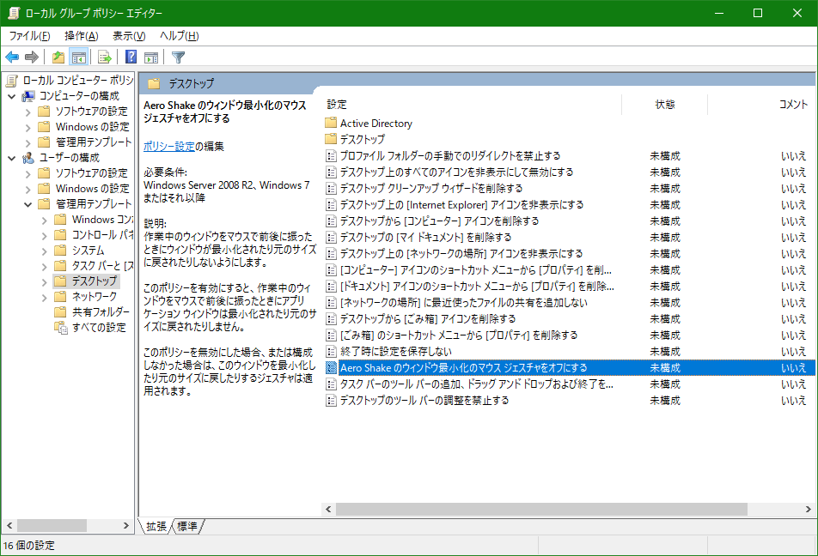
Task: Select policy デスクトップから [ごみ箱] アイコンを削除する
Action: coord(428,319)
